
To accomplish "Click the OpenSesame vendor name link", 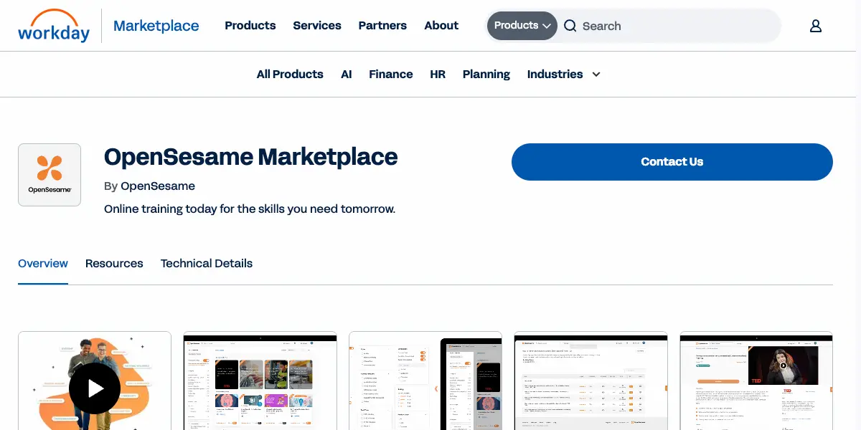I will [x=158, y=186].
